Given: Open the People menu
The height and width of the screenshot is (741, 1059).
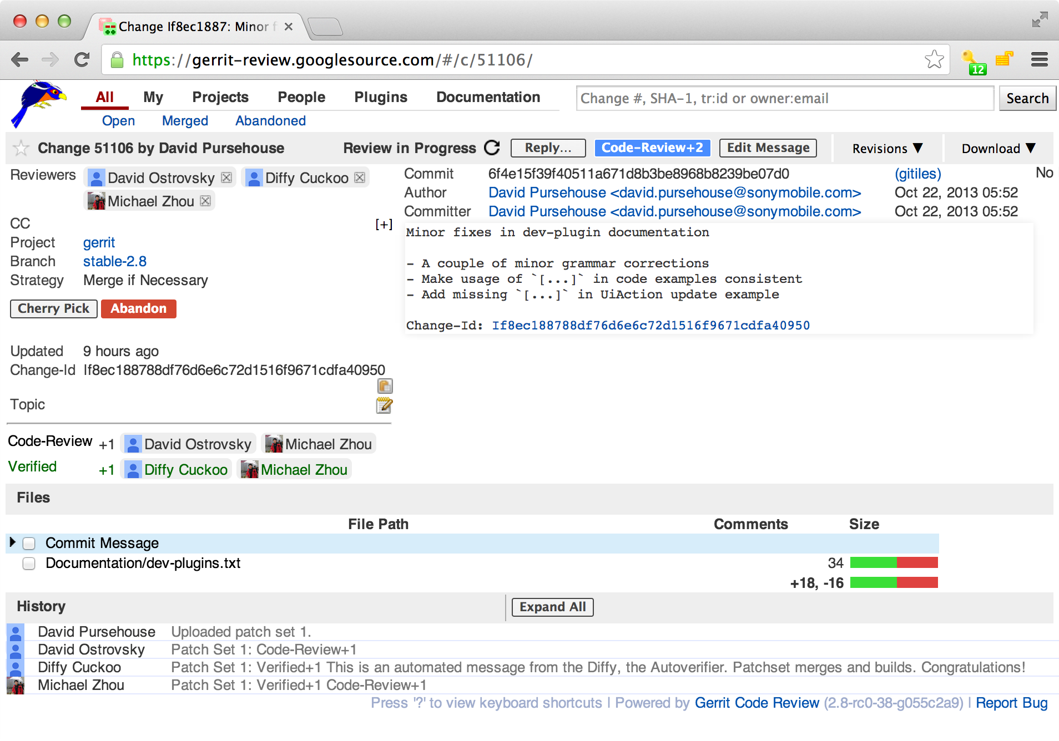Looking at the screenshot, I should pos(301,97).
